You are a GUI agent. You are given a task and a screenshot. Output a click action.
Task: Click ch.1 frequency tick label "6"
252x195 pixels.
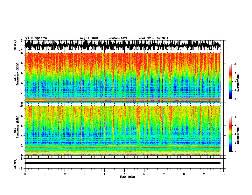pyautogui.click(x=22, y=73)
